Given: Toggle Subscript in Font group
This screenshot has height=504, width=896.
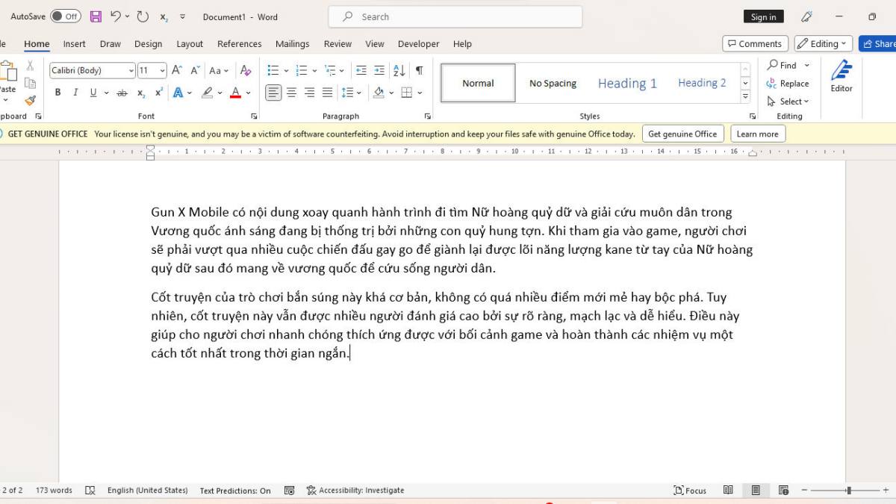Looking at the screenshot, I should point(141,93).
